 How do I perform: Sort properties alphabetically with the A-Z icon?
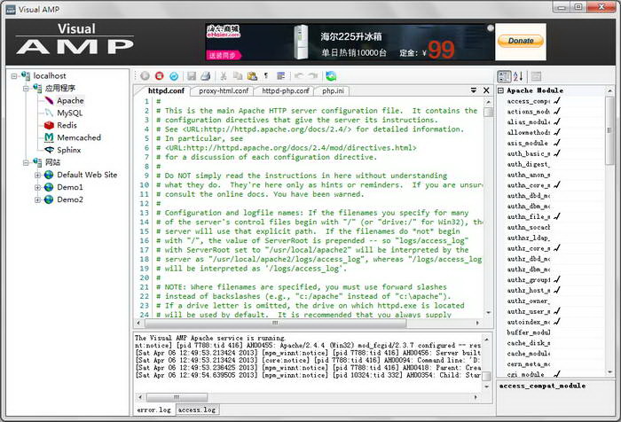518,76
